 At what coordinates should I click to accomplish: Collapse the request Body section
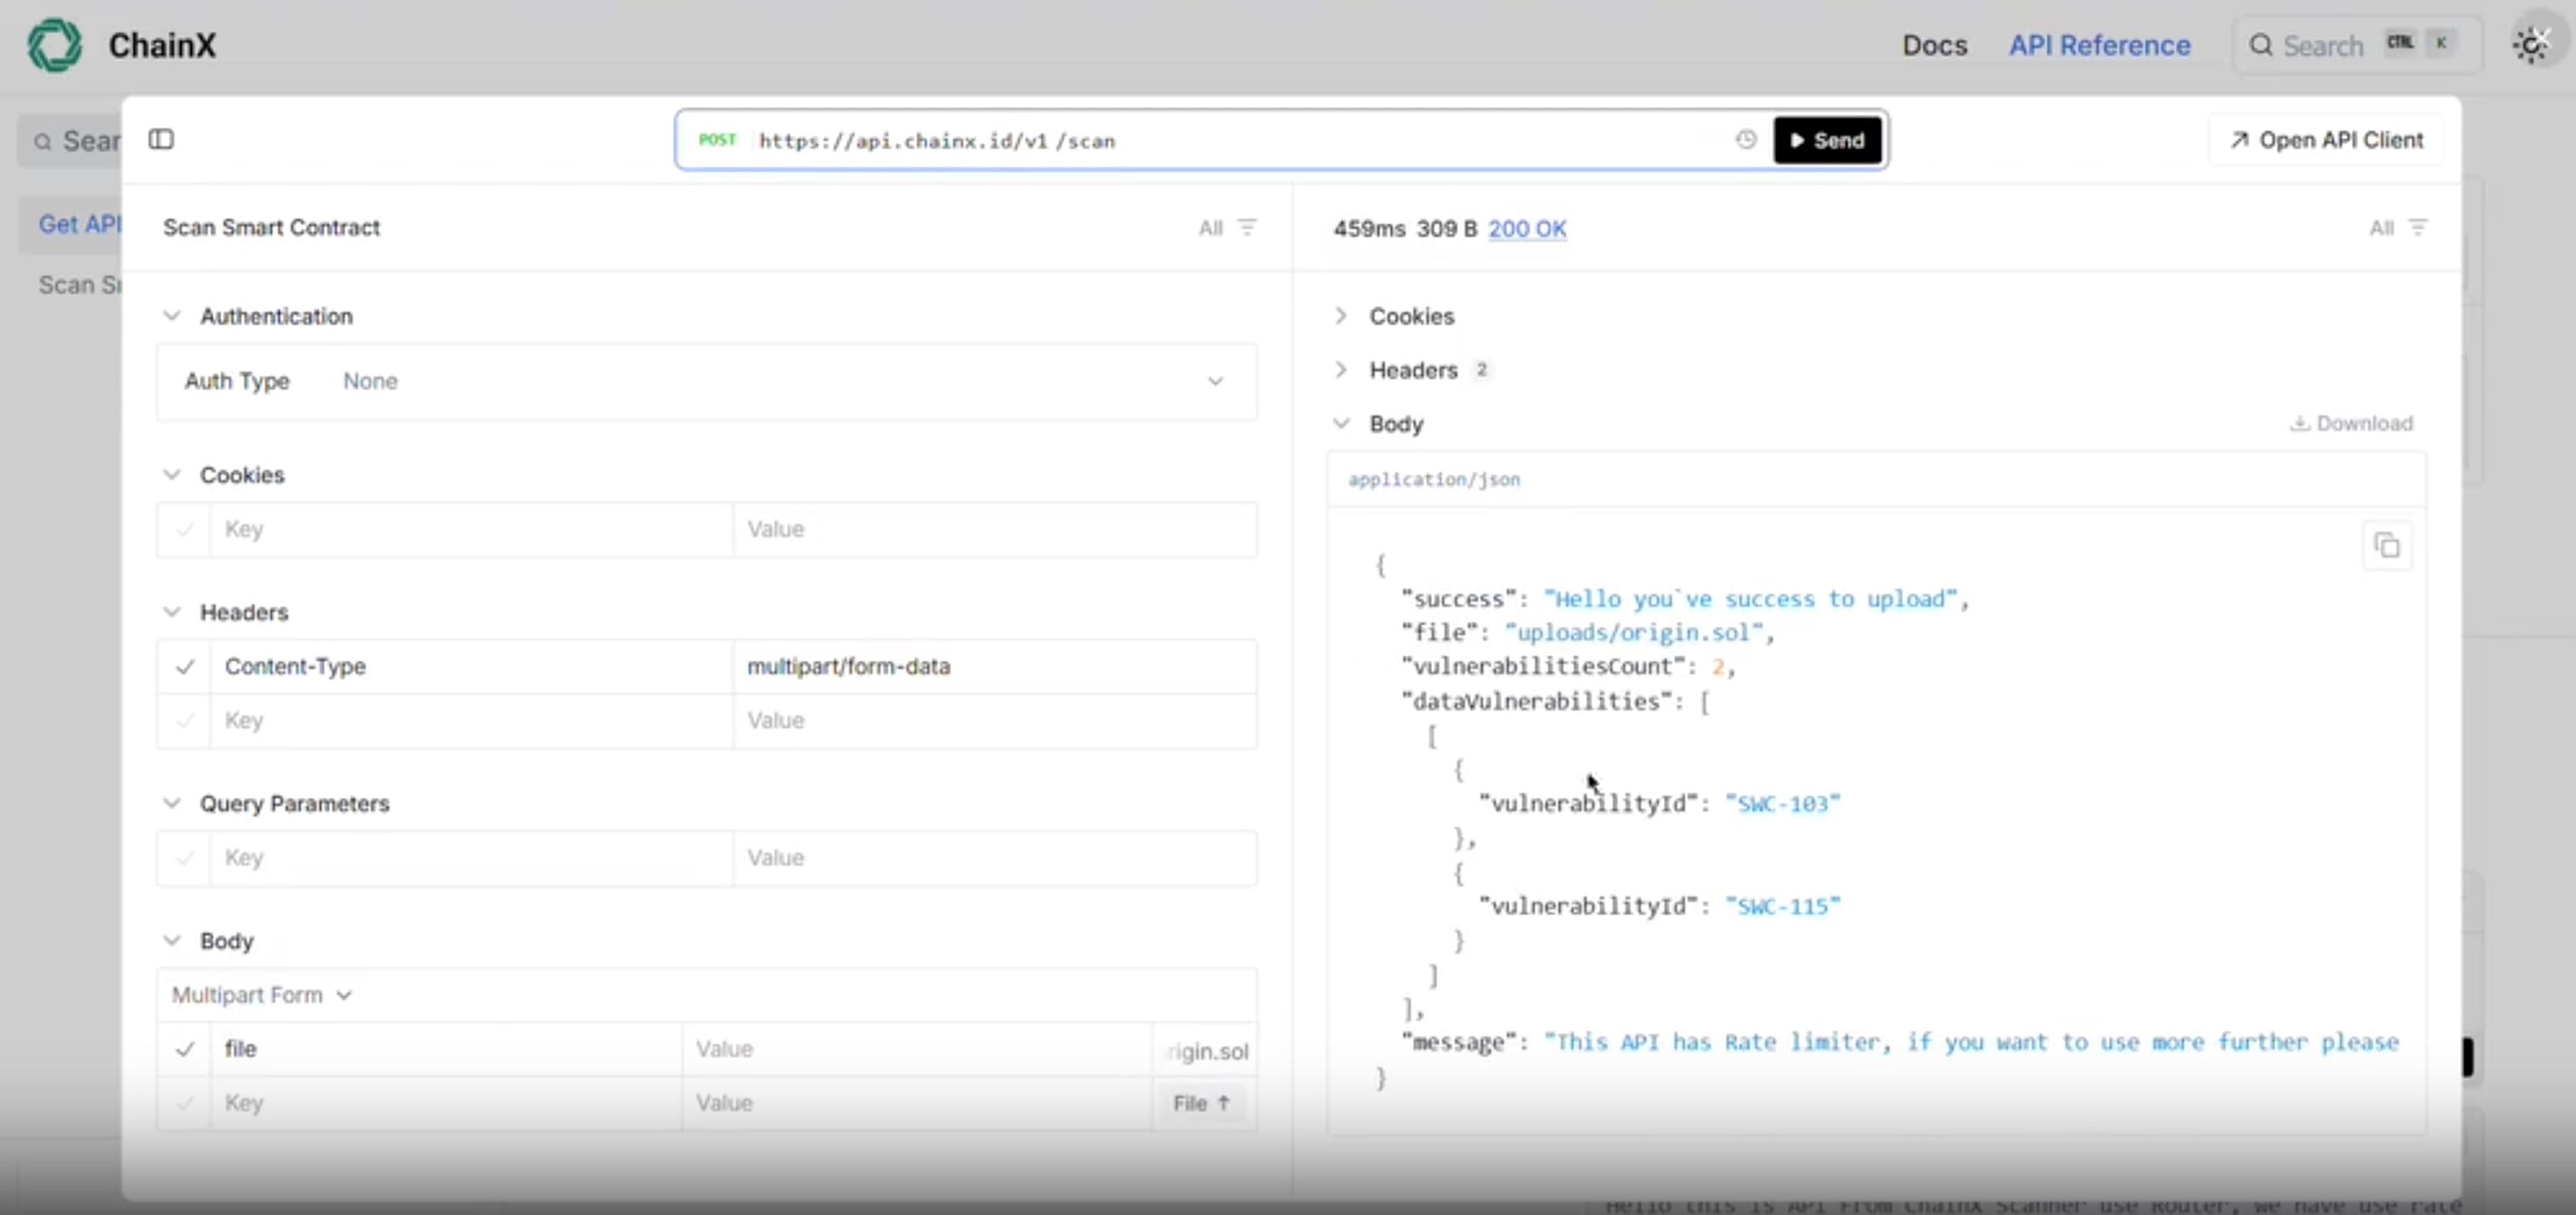[172, 941]
